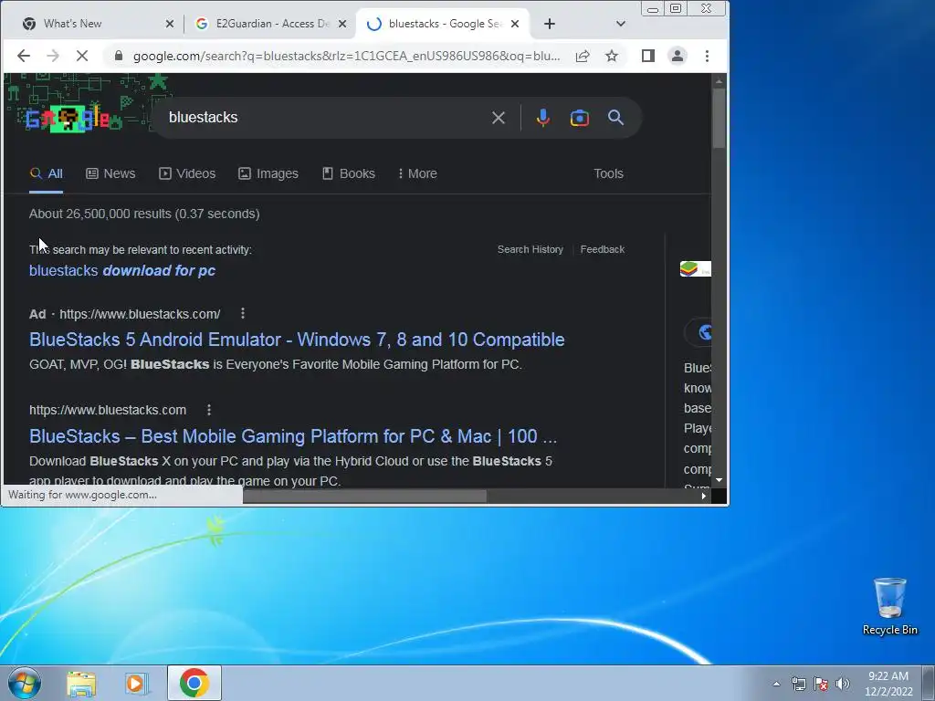Open the Chrome three-dot menu
This screenshot has width=935, height=701.
(x=708, y=56)
